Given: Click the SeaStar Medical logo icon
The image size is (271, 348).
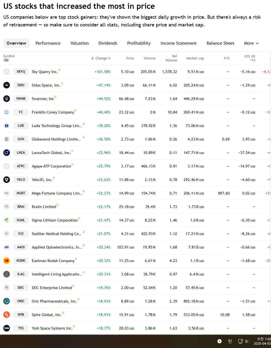Looking at the screenshot, I should [x=7, y=234].
